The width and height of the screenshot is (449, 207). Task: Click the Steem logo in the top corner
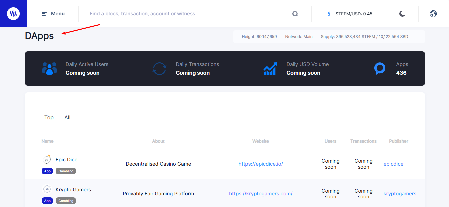pyautogui.click(x=13, y=14)
